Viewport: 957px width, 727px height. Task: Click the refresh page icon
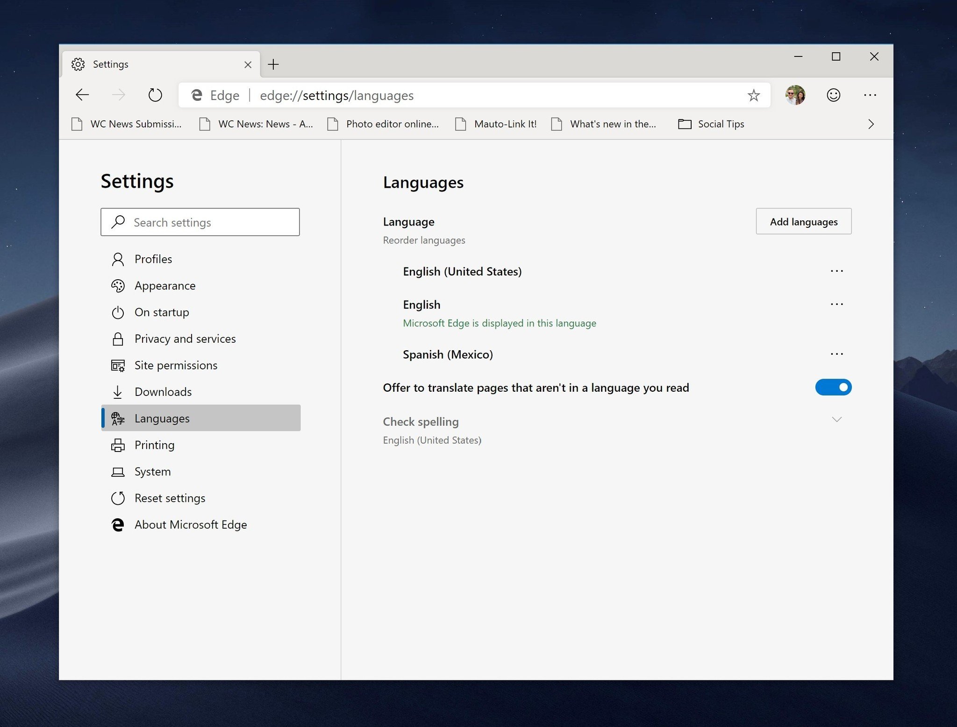click(x=155, y=95)
